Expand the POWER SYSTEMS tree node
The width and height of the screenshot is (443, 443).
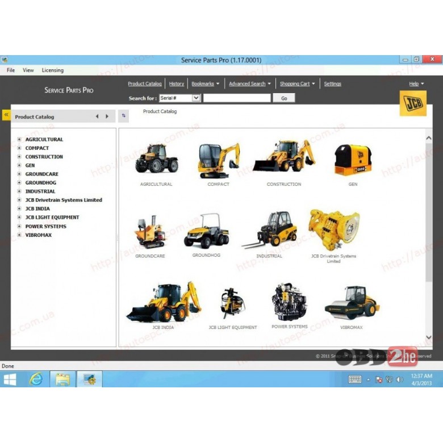tap(19, 226)
